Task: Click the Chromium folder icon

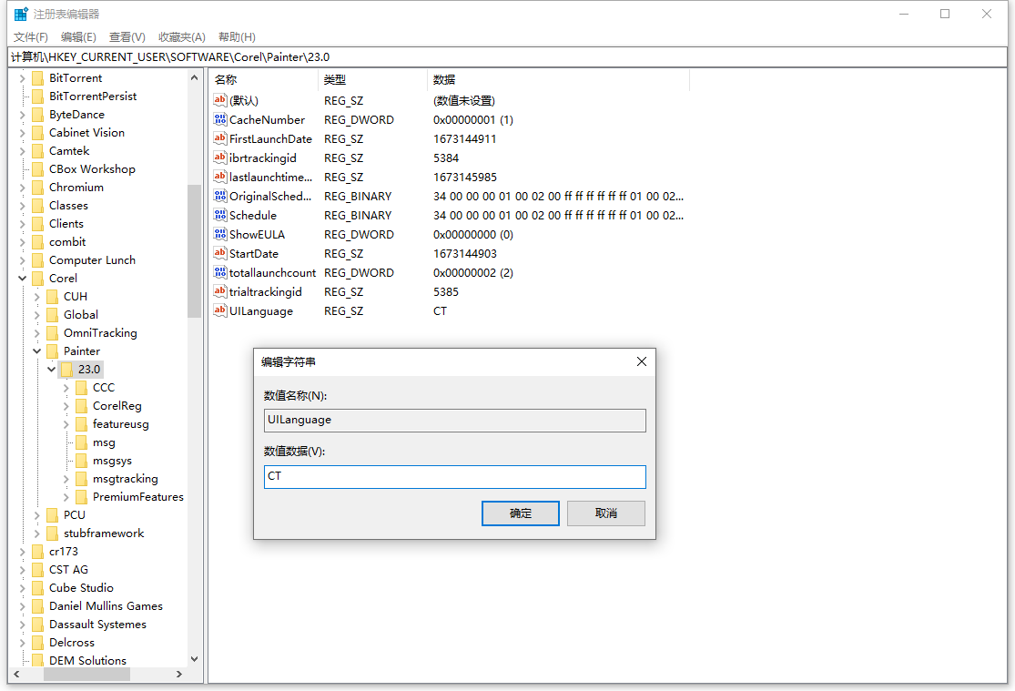Action: 37,188
